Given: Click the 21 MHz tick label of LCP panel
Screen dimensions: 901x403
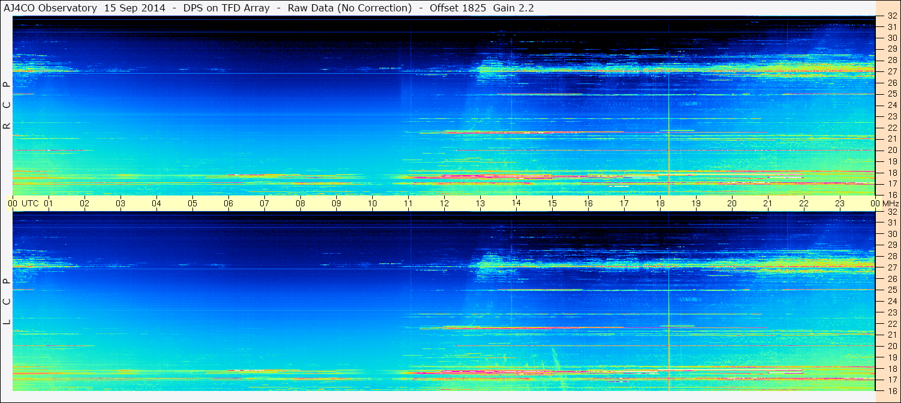Looking at the screenshot, I should click(892, 335).
